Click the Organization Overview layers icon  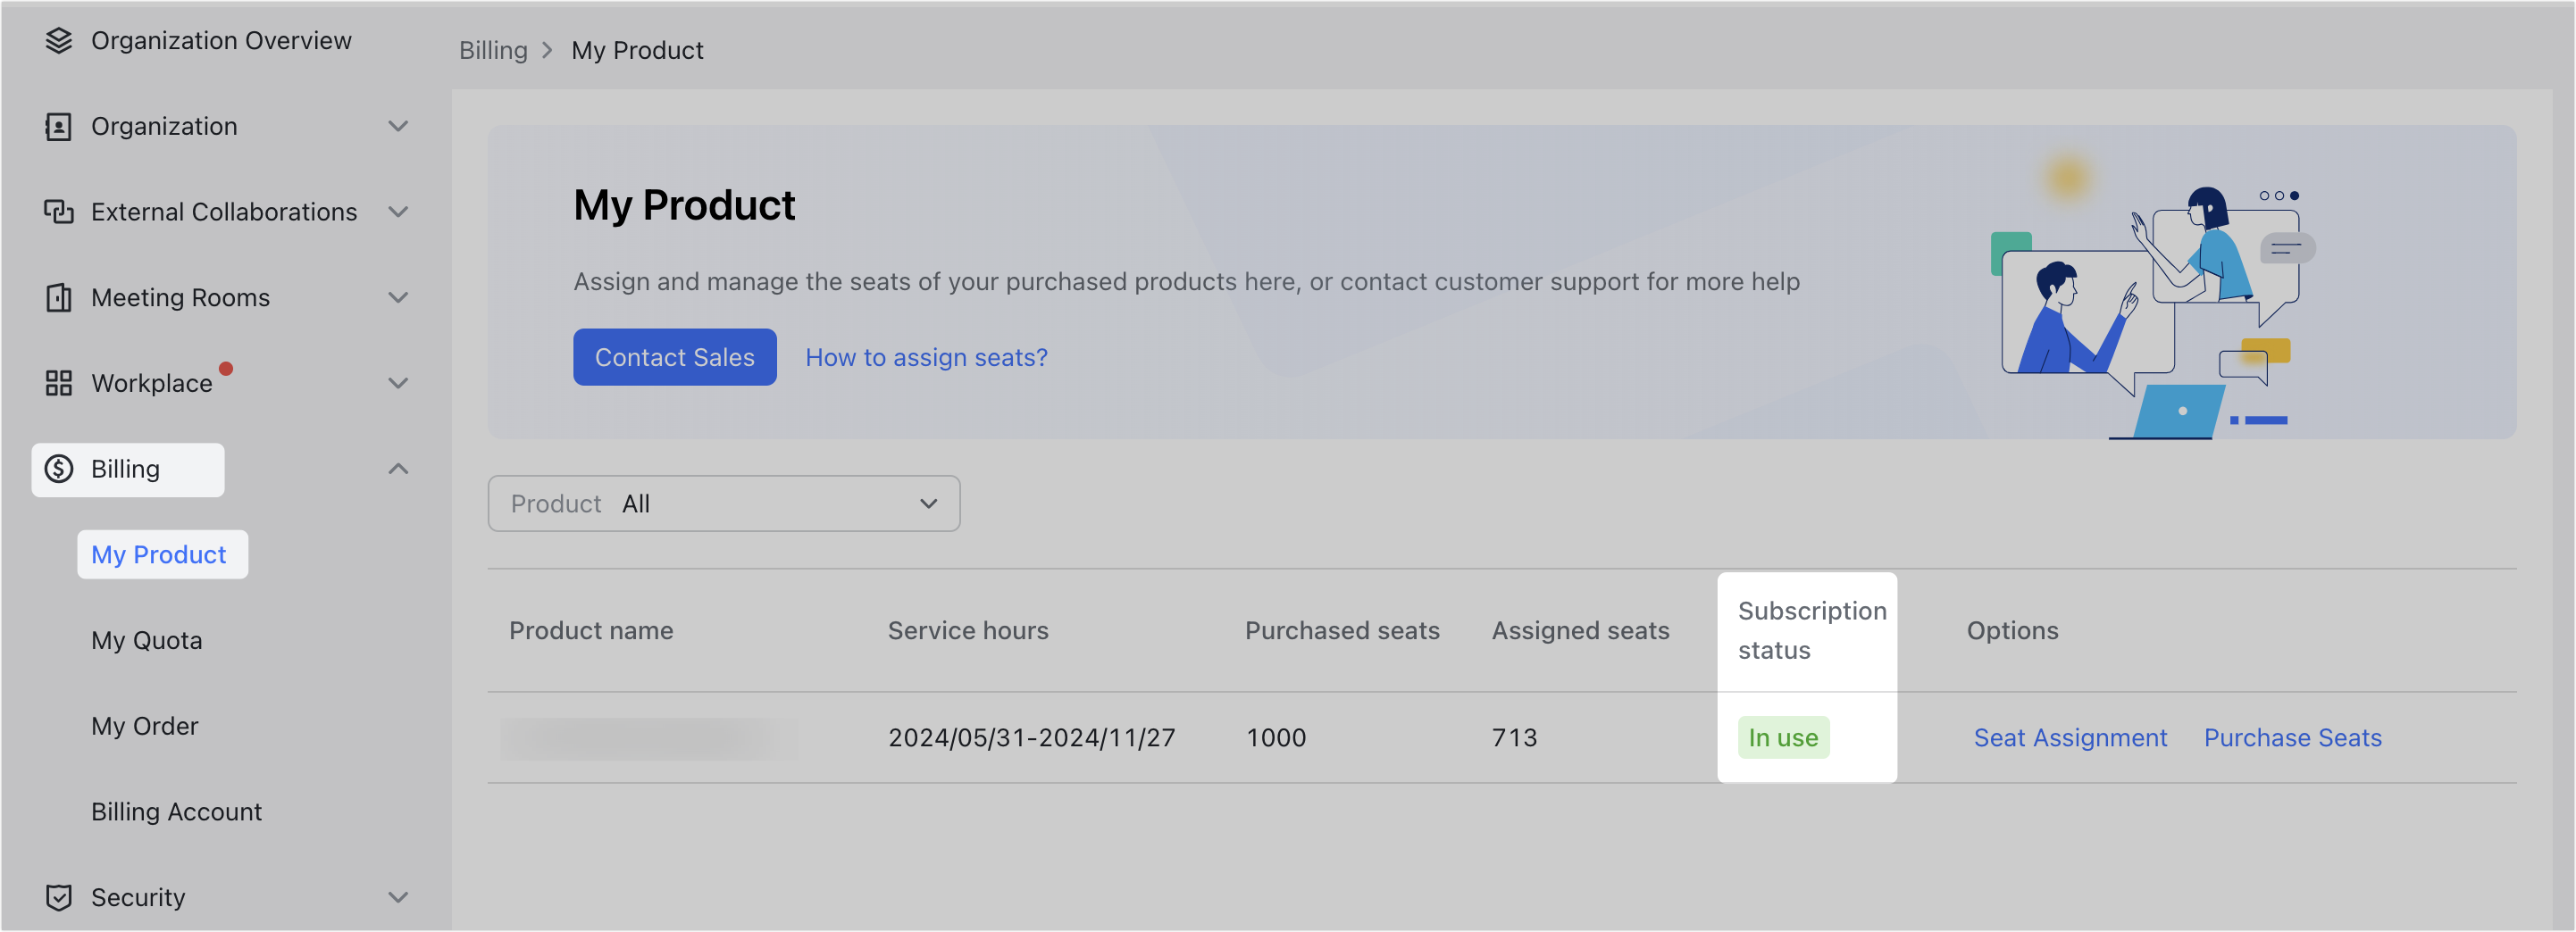tap(59, 41)
